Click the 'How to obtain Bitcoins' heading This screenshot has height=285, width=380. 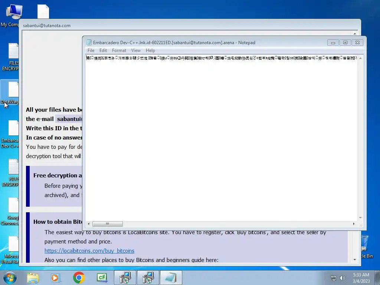click(x=58, y=222)
